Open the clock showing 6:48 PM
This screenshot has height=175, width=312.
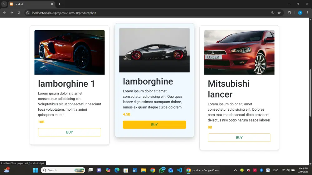(x=303, y=170)
